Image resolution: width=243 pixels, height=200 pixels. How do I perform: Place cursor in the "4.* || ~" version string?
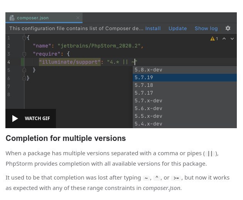click(122, 62)
